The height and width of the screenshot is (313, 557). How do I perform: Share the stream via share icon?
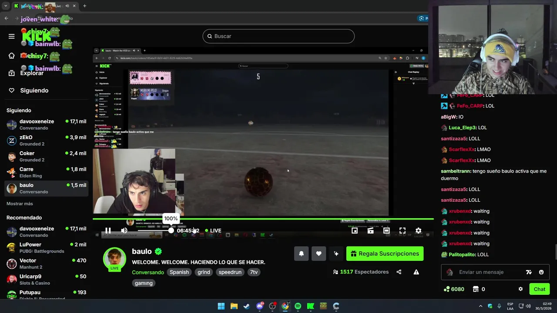tap(399, 272)
